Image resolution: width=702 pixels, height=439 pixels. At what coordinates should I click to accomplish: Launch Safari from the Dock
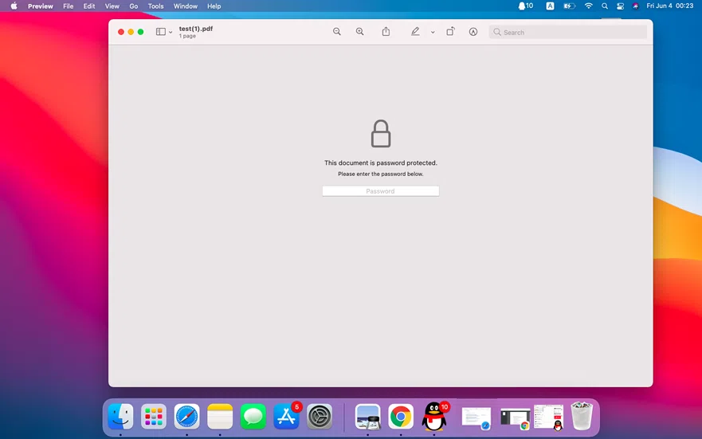186,416
